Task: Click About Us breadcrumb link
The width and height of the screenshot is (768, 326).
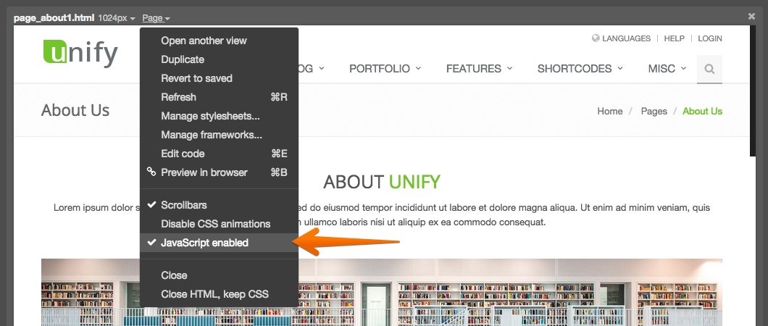Action: (702, 111)
